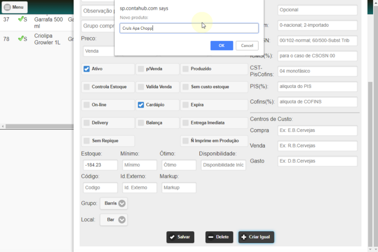Check Ñ Imprime em Produção
The height and width of the screenshot is (252, 378).
[x=185, y=141]
